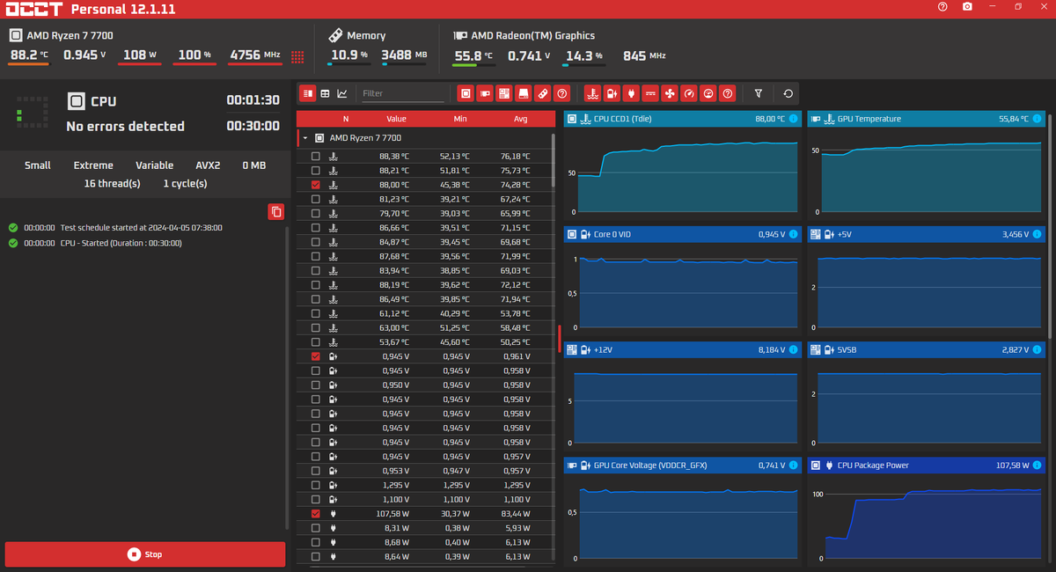1056x572 pixels.
Task: Show info for +12V graph
Action: (x=793, y=349)
